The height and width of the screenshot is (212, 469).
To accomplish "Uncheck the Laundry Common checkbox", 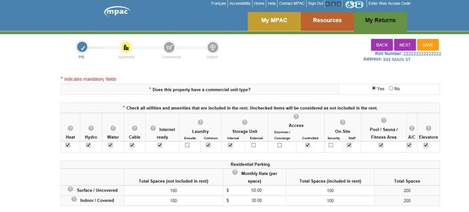I will 208,145.
